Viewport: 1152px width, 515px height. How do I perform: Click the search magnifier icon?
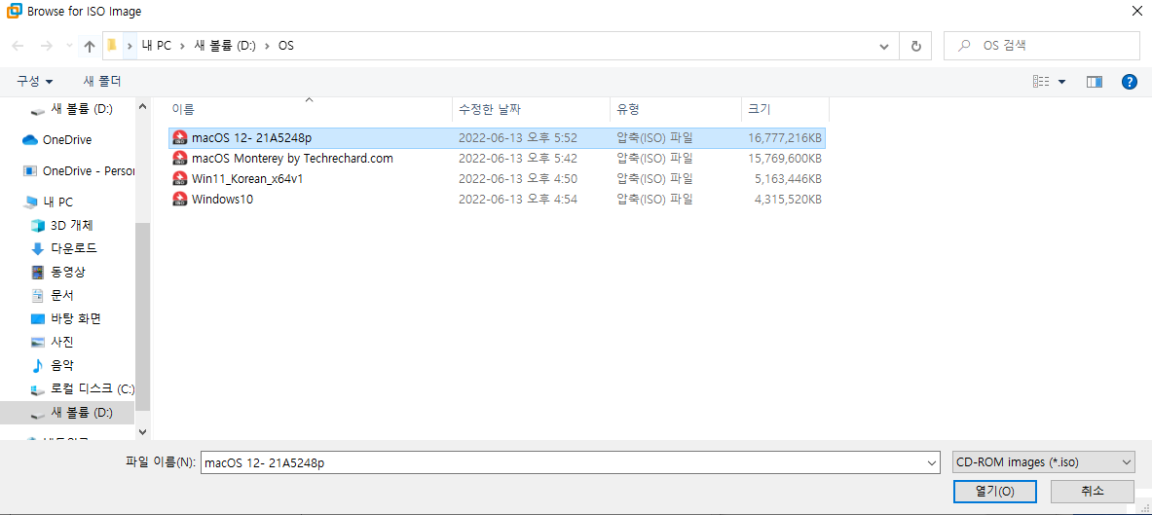click(963, 46)
